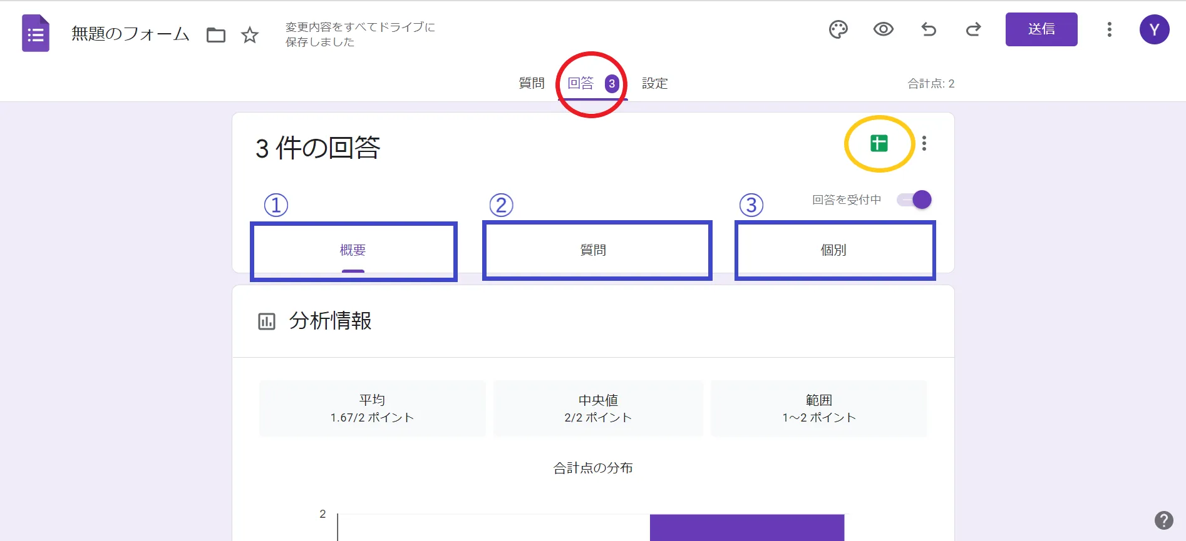
Task: Open the Google Forms home icon
Action: [36, 33]
